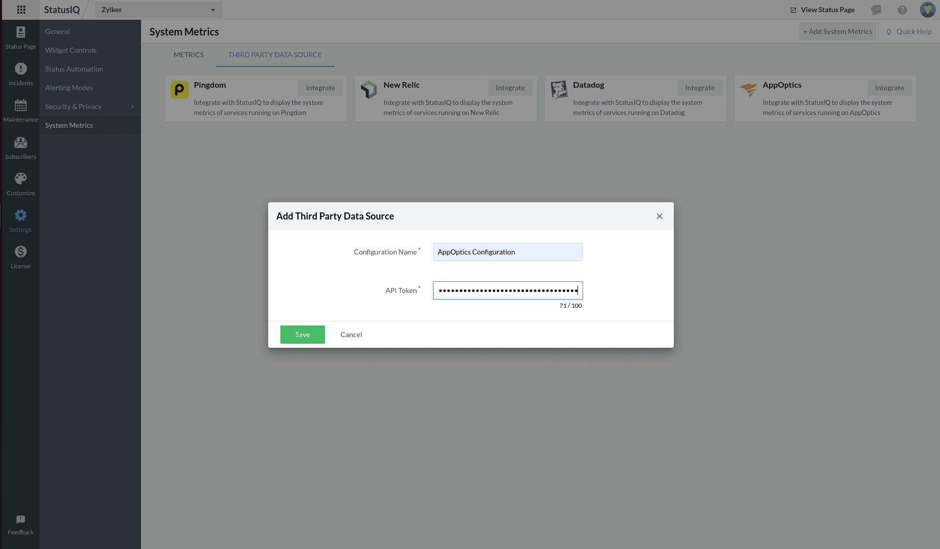Switch to the Metrics tab

click(x=189, y=55)
